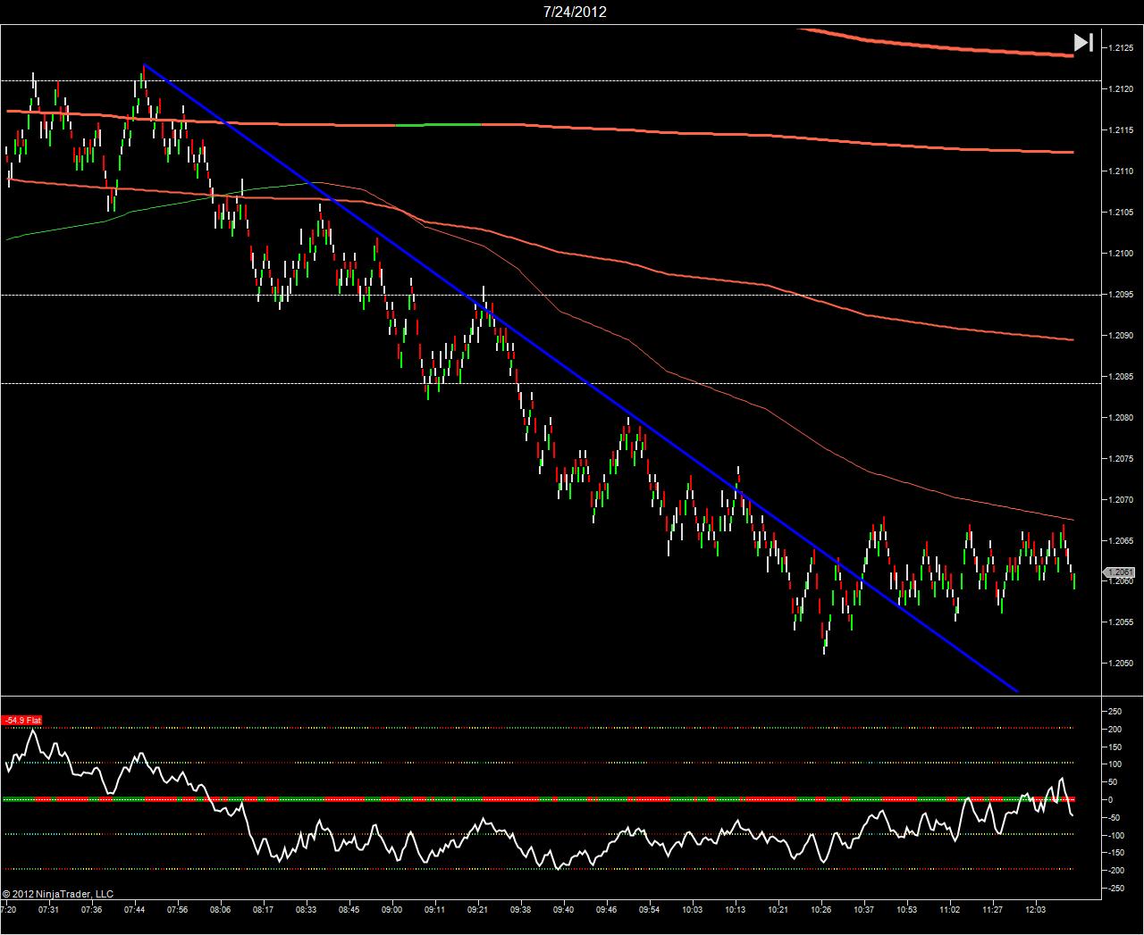Select the blue downtrend line

(581, 378)
